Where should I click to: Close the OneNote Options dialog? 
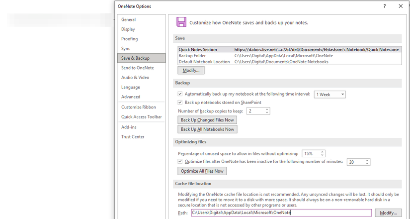coord(401,6)
